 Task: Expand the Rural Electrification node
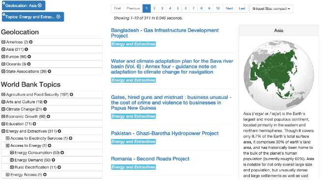point(12,167)
